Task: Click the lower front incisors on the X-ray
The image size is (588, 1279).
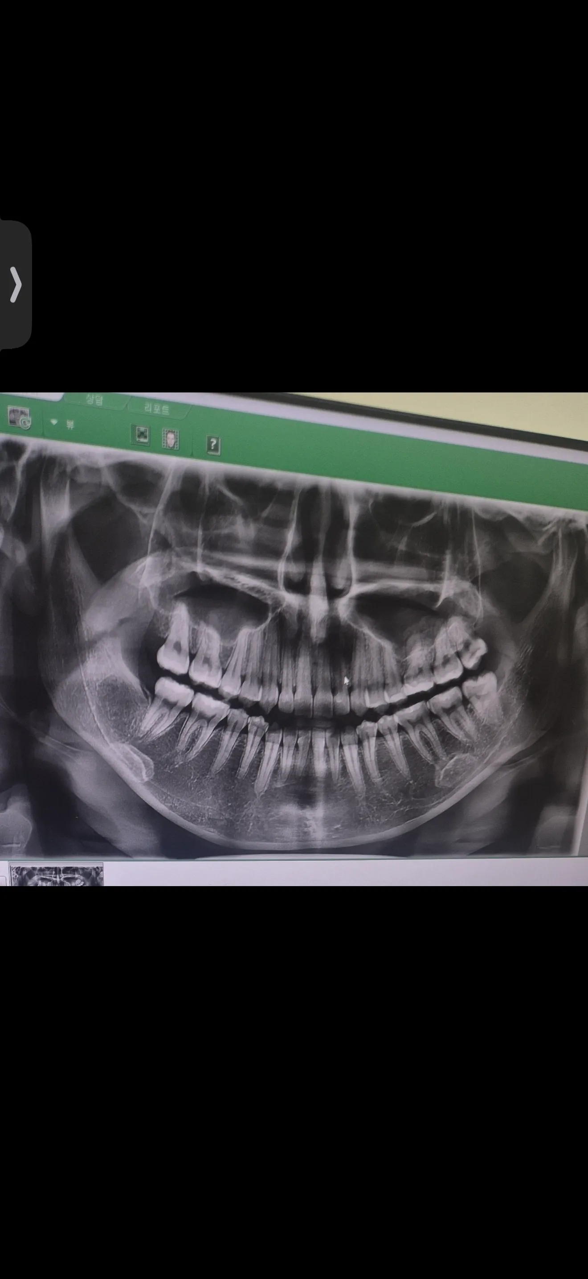Action: pos(317,755)
